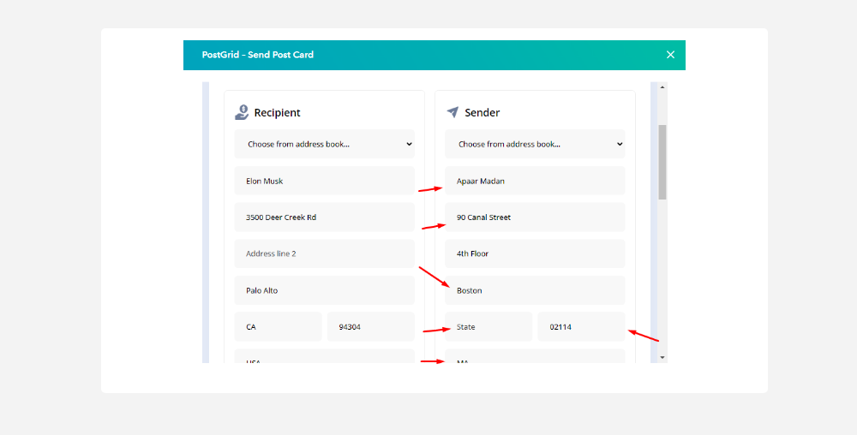Open Sender address book dropdown

pos(535,144)
